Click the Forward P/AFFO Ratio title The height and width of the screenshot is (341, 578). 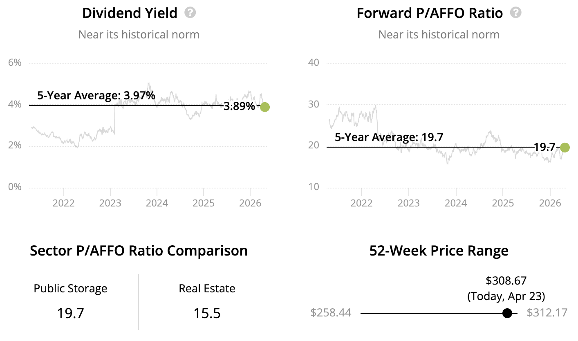click(430, 13)
